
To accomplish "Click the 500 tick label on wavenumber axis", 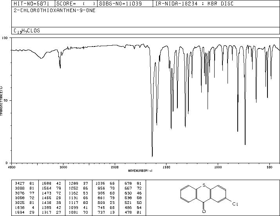I will click(x=269, y=167).
